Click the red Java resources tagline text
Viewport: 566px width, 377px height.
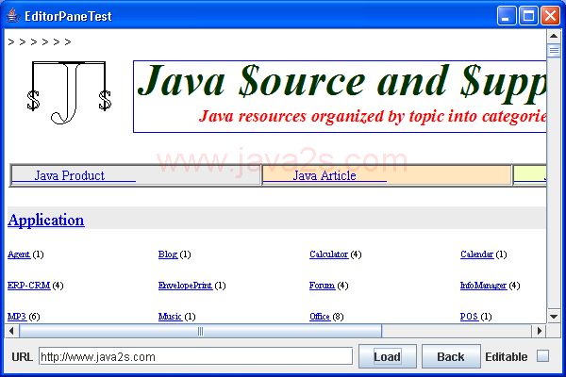click(x=373, y=116)
